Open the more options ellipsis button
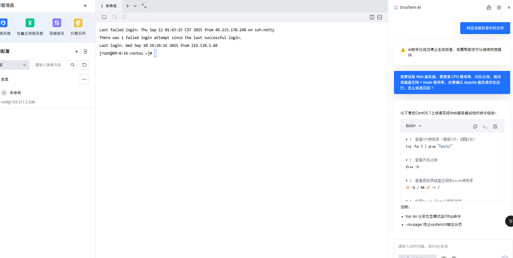 click(84, 79)
